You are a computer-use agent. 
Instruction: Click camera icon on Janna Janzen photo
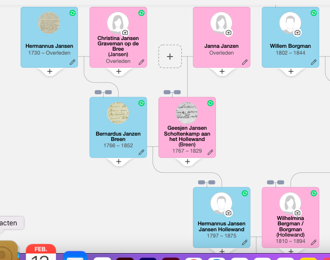pos(229,33)
